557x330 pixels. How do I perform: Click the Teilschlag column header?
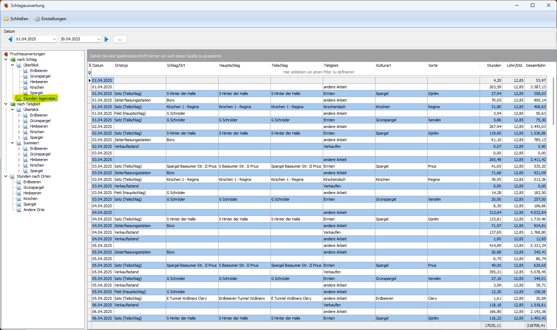(x=297, y=65)
